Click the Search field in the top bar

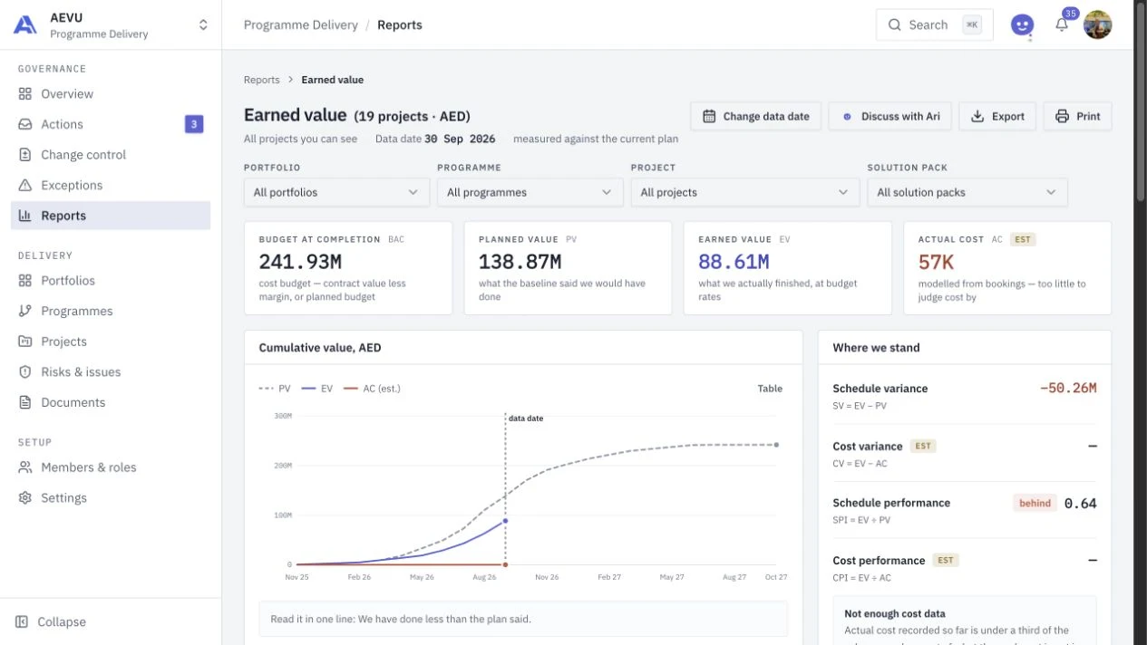click(x=934, y=25)
